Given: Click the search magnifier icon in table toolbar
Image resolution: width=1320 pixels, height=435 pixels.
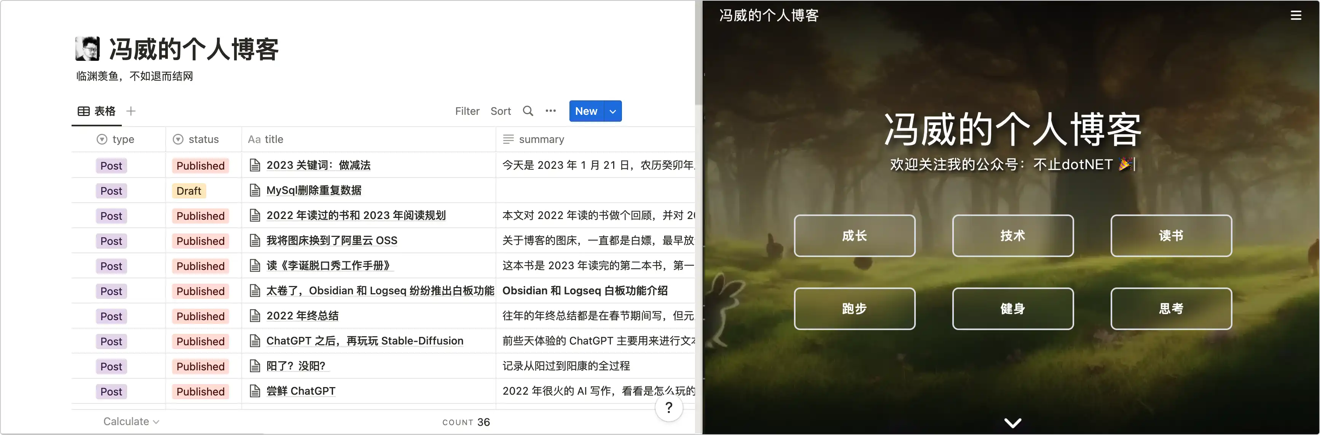Looking at the screenshot, I should click(x=528, y=111).
